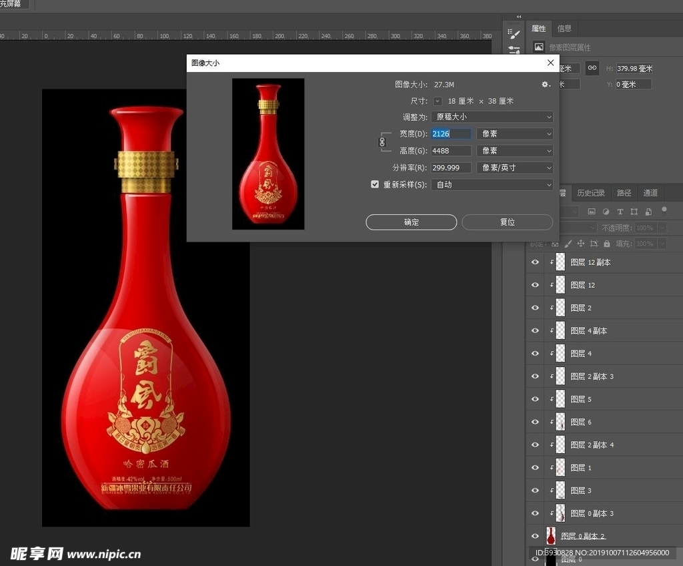683x566 pixels.
Task: Open the layer opacity 不透明度 dropdown arrow
Action: click(x=662, y=228)
